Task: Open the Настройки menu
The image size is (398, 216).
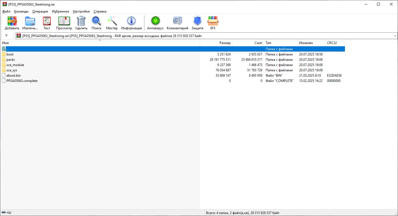Action: point(81,11)
